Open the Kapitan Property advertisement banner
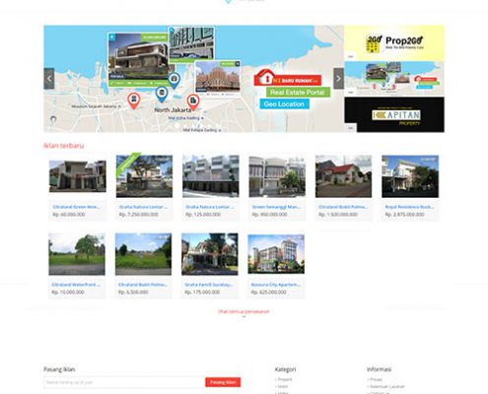 [394, 114]
